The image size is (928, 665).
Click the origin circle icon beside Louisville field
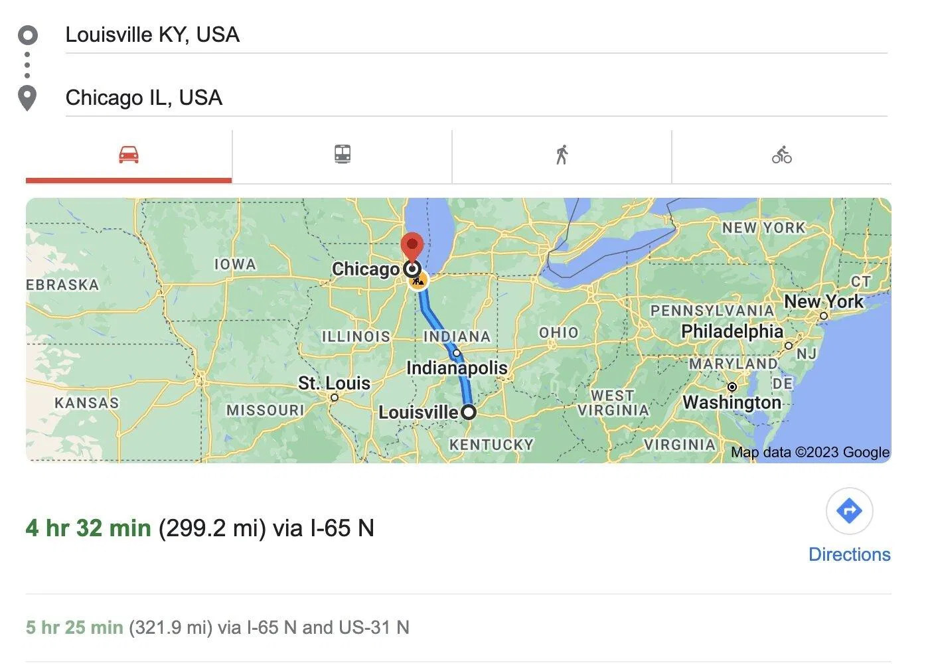click(x=28, y=35)
